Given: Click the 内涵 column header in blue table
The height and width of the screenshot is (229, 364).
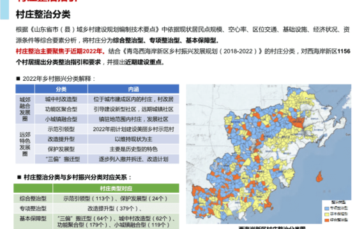Looking at the screenshot, I should (133, 89).
